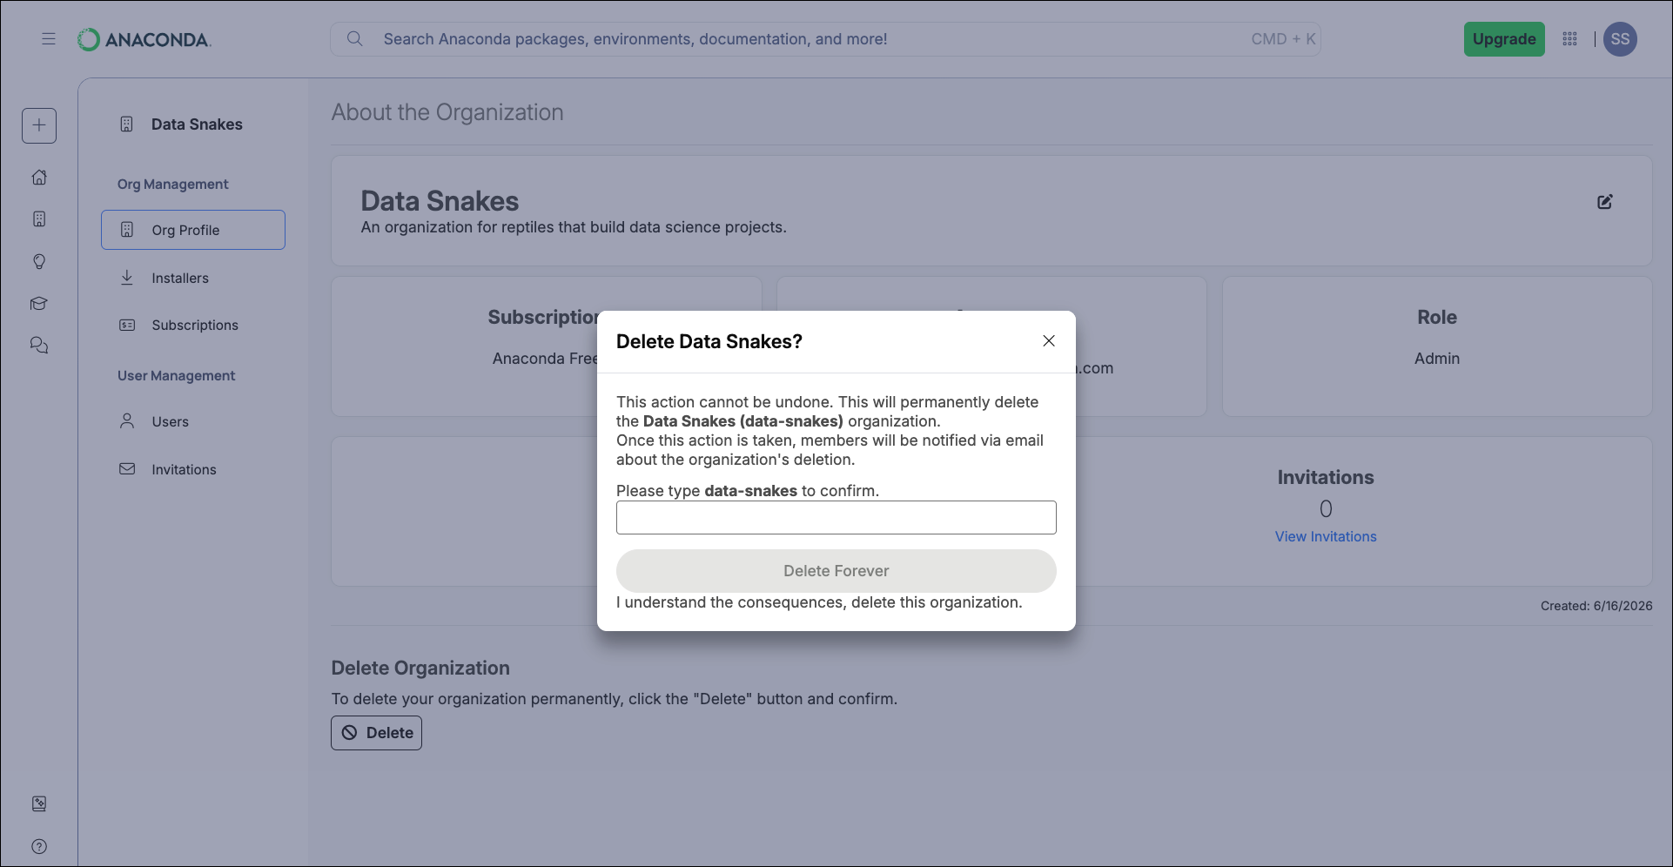Click the organization description text
Screen dimensions: 1673x867
[574, 227]
